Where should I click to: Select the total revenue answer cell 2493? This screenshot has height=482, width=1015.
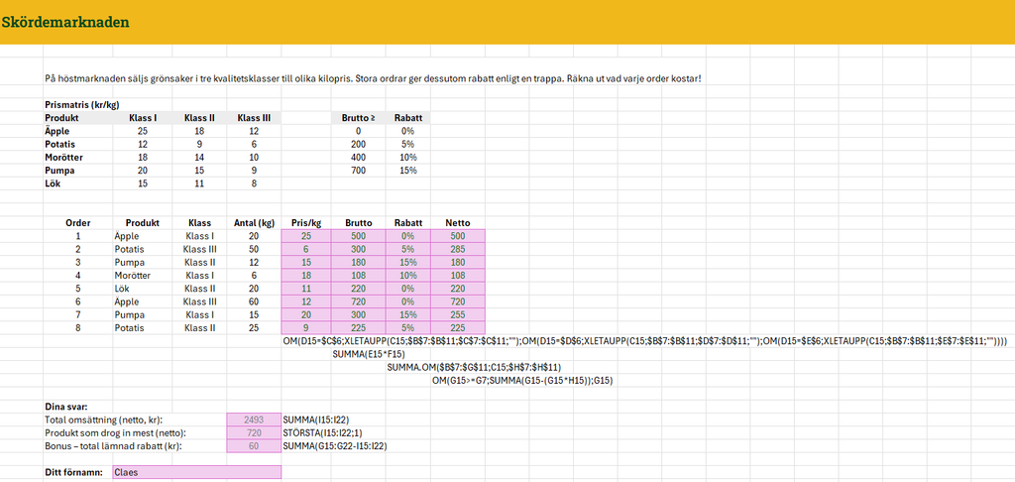click(x=254, y=420)
